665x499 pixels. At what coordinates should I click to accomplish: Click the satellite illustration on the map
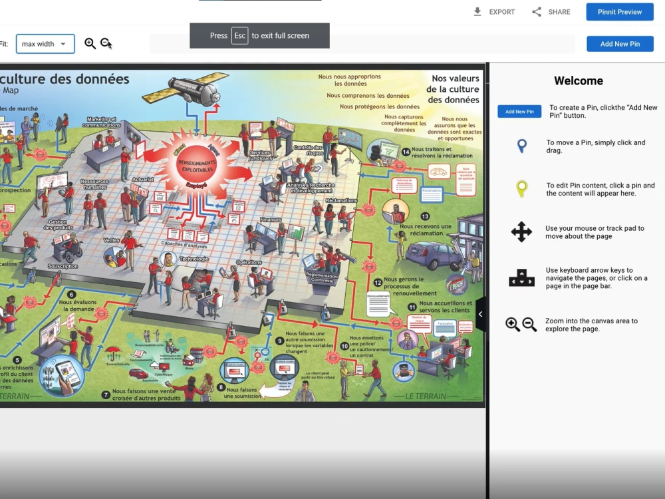[x=187, y=88]
